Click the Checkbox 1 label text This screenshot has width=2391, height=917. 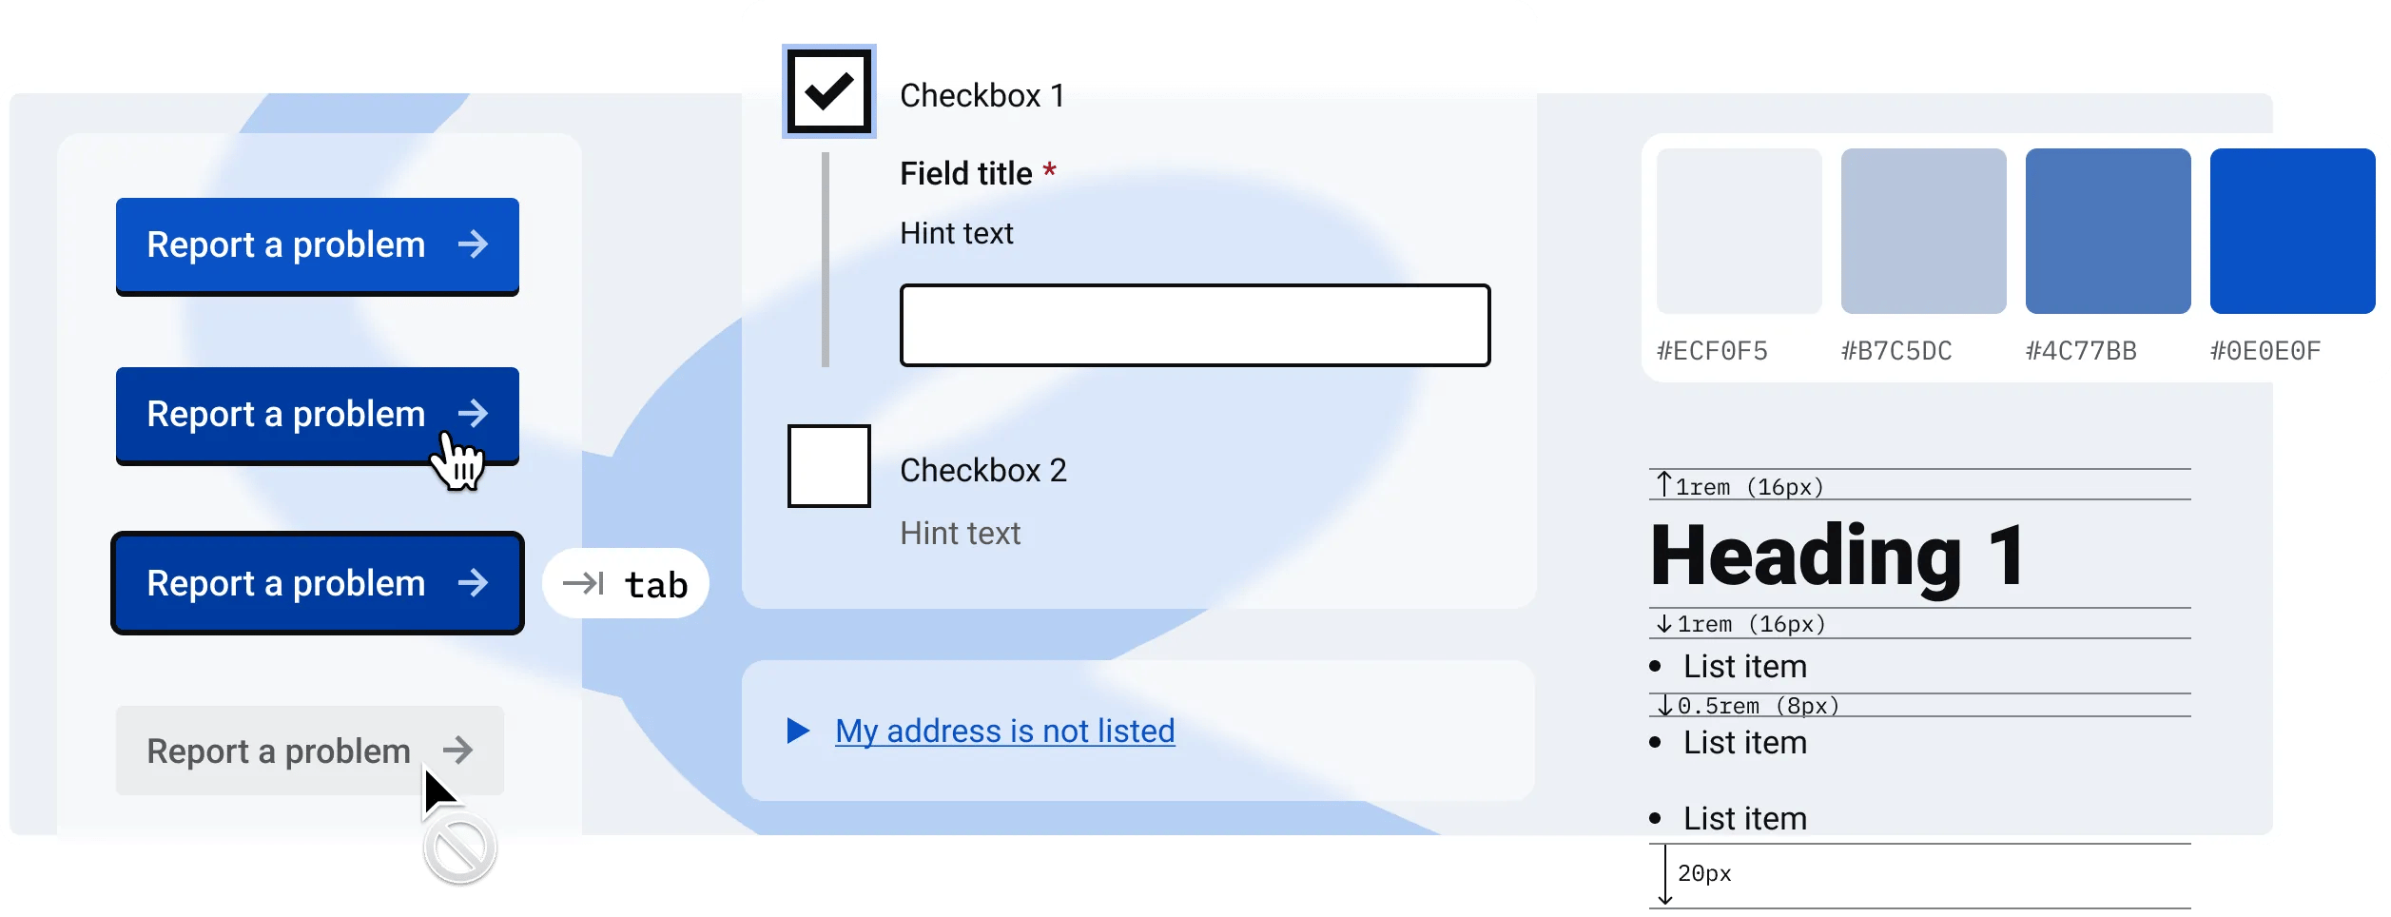[x=982, y=95]
